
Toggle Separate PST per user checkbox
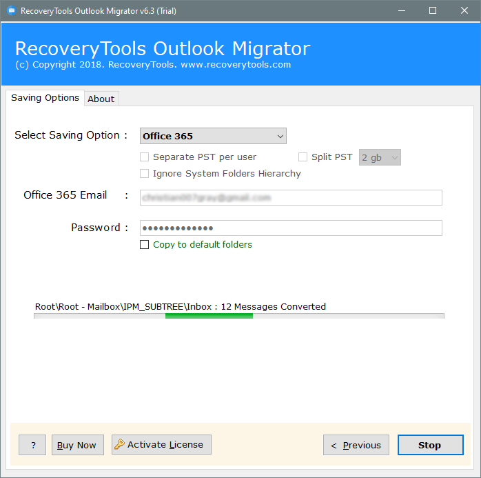pos(145,157)
